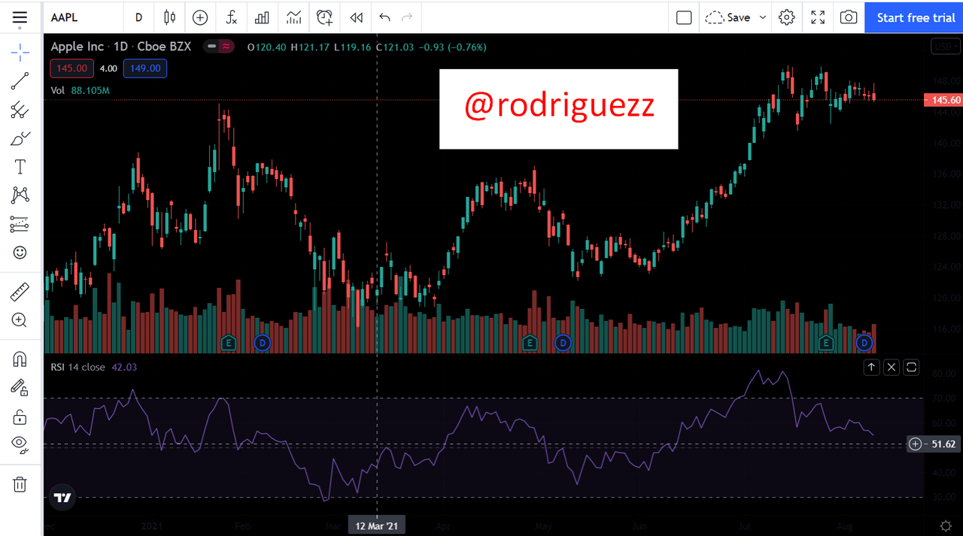Remove drawings with the trash icon
The image size is (963, 536).
point(20,484)
